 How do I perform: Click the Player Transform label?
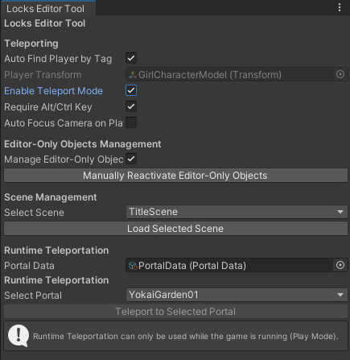43,75
